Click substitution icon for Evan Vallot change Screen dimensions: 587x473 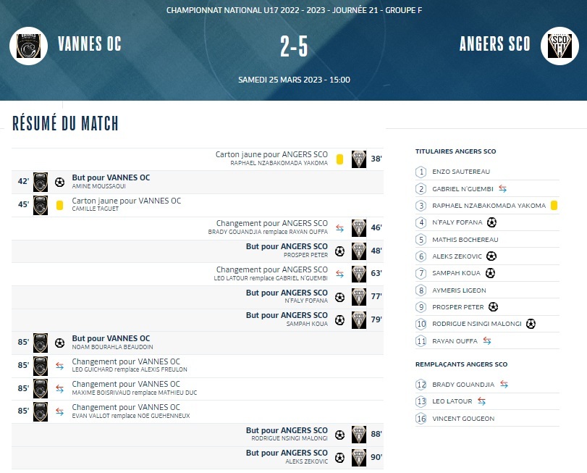[59, 411]
